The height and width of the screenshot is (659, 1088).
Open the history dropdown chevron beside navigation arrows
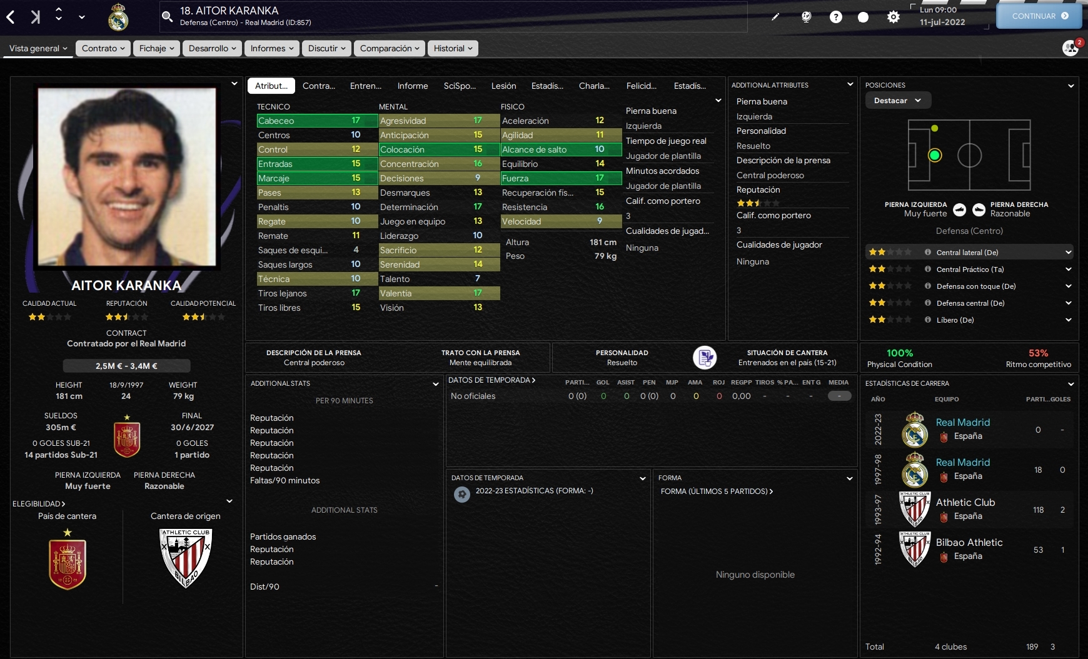pos(82,17)
